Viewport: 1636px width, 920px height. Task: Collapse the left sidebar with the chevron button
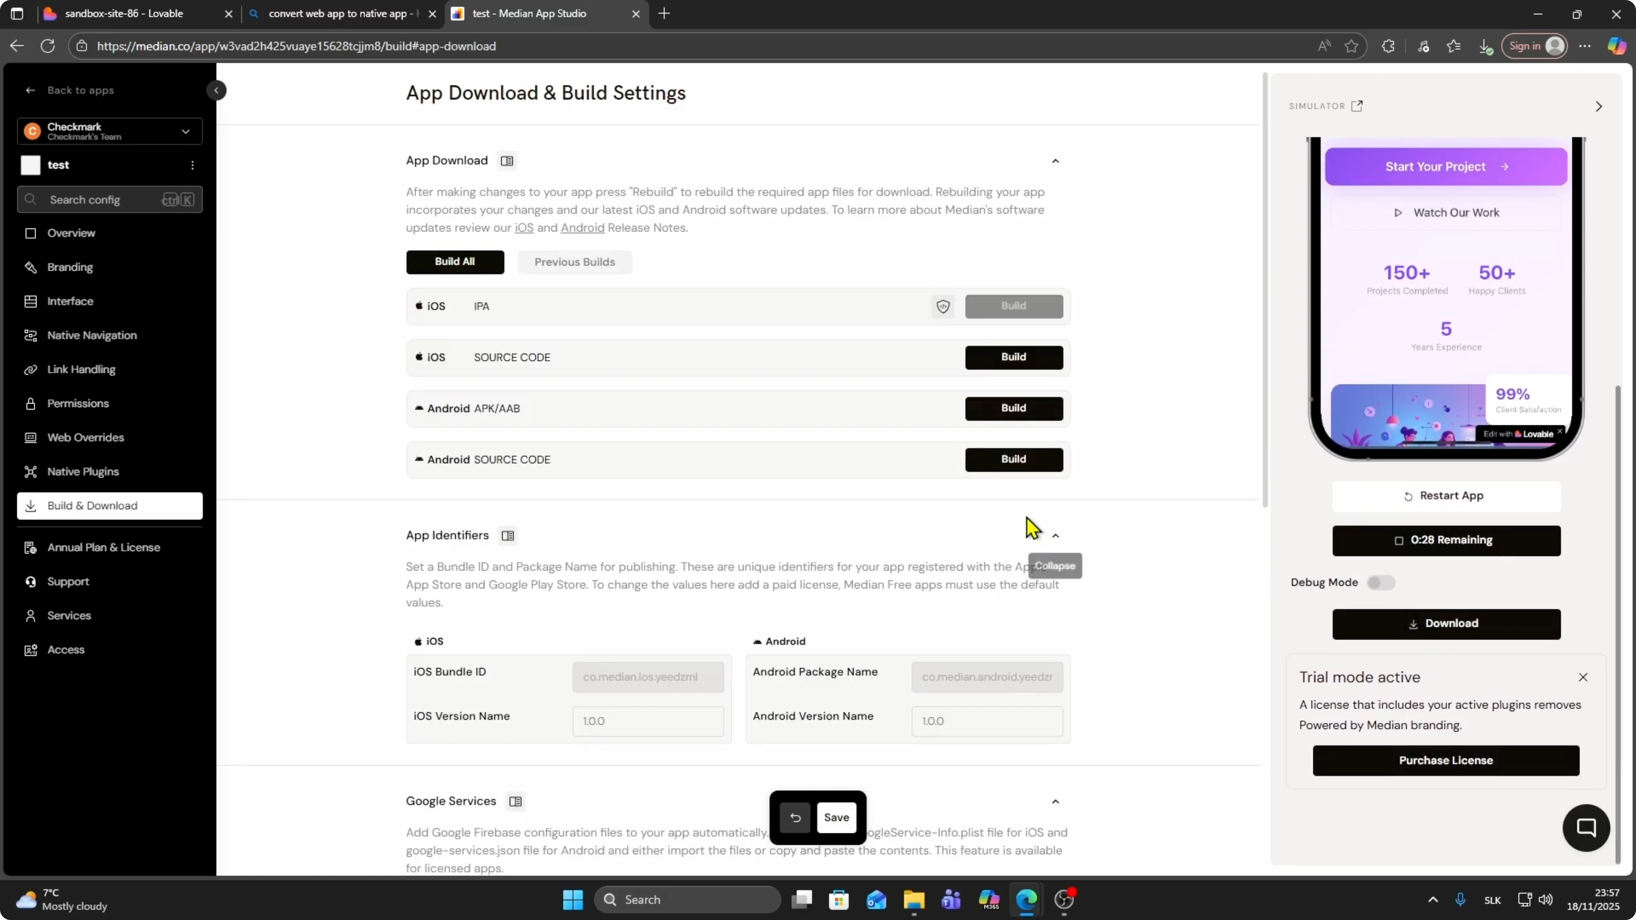tap(217, 90)
